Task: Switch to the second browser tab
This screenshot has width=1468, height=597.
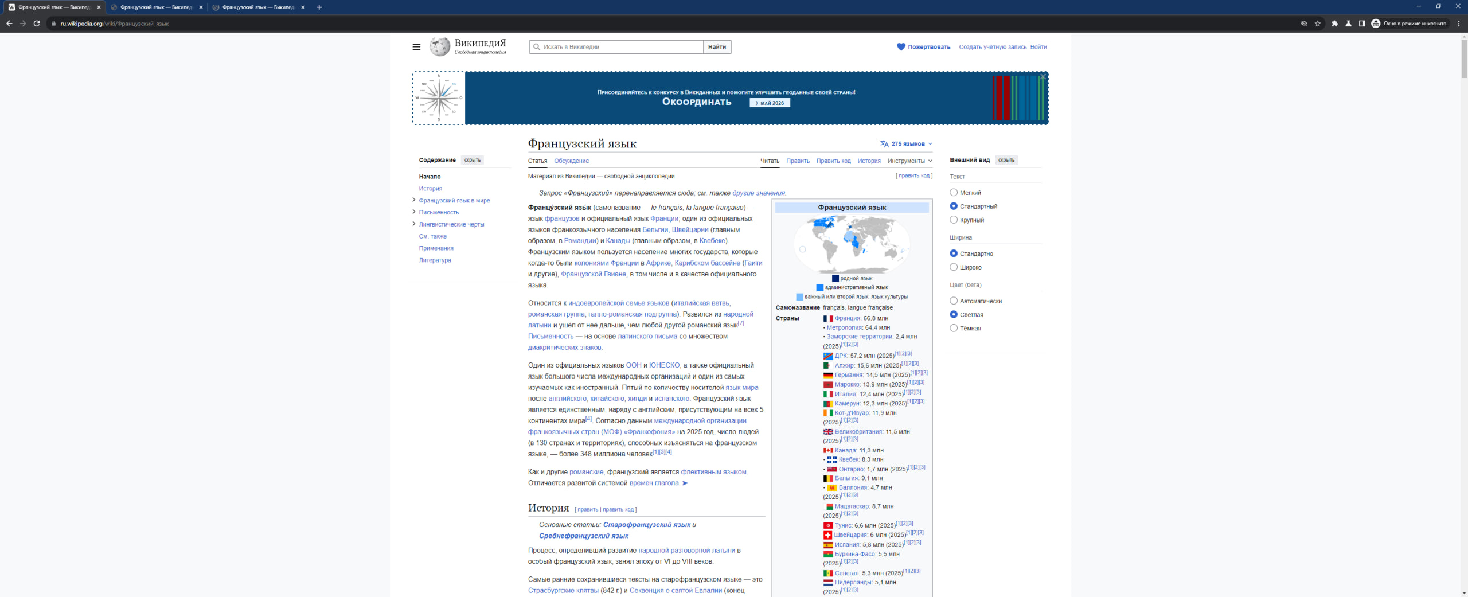Action: [x=157, y=7]
